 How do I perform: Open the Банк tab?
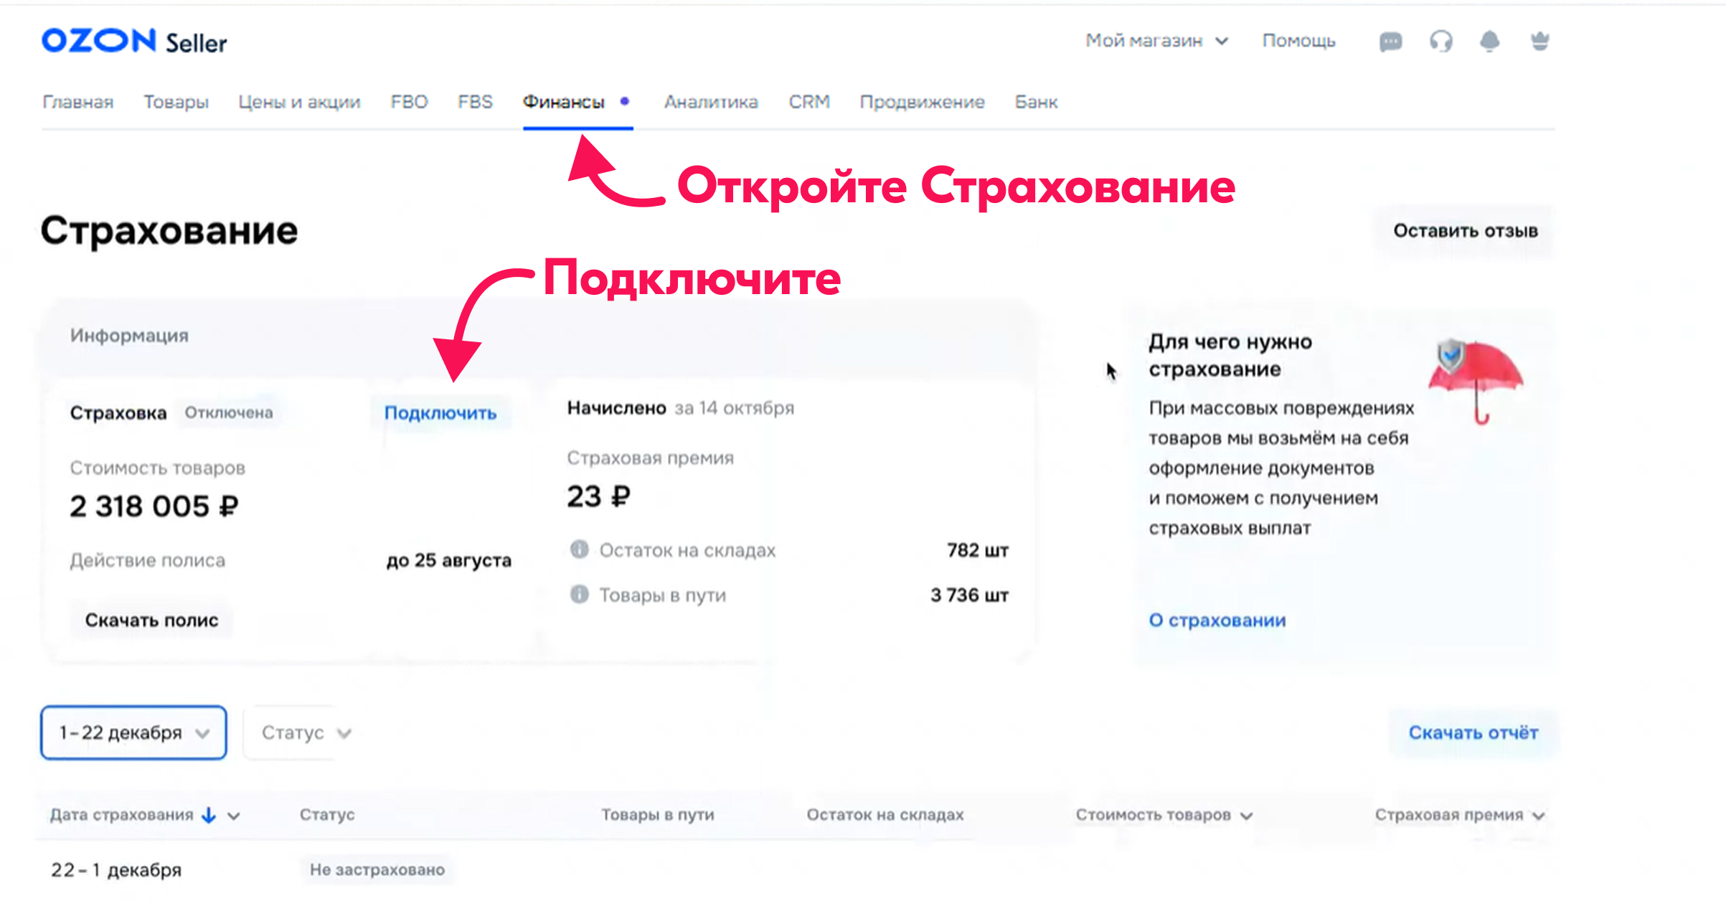point(1036,102)
